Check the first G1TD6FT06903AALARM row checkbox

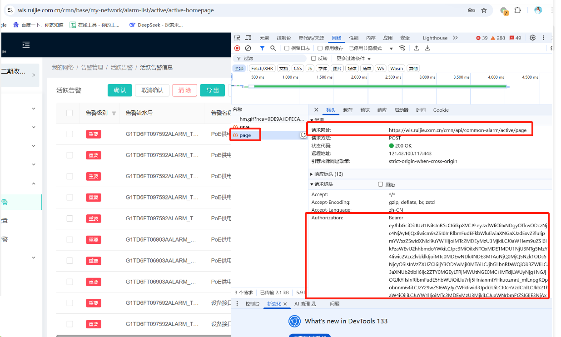tap(70, 239)
